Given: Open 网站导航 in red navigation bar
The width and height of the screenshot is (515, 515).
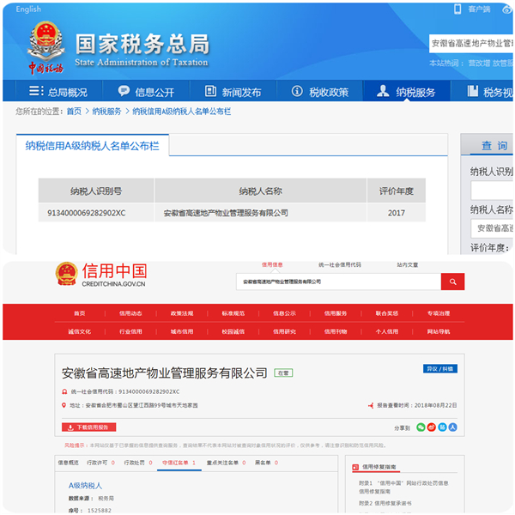Looking at the screenshot, I should click(439, 331).
